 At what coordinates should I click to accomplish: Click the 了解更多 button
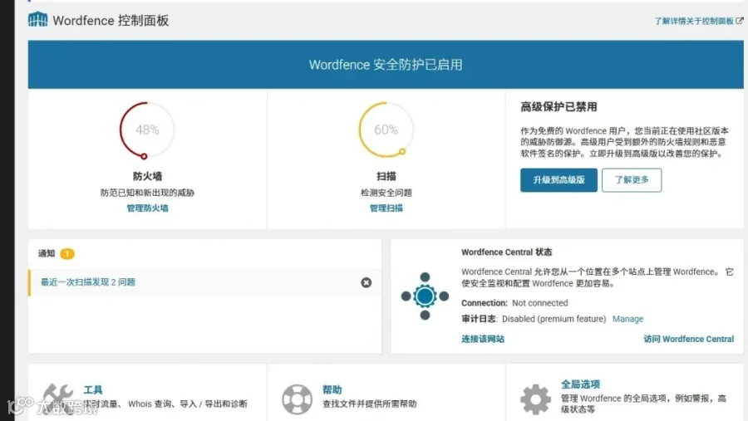[632, 179]
